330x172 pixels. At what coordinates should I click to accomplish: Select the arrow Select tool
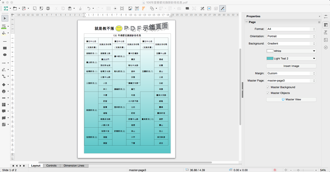point(5,18)
